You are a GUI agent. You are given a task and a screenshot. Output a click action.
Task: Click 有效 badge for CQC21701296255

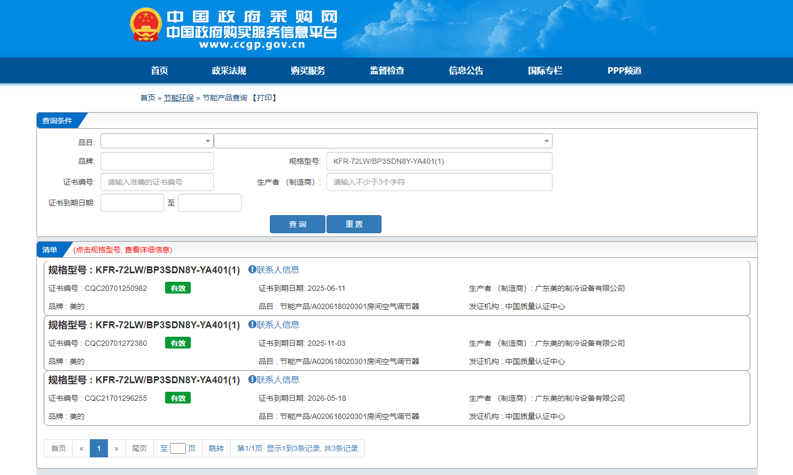point(178,398)
